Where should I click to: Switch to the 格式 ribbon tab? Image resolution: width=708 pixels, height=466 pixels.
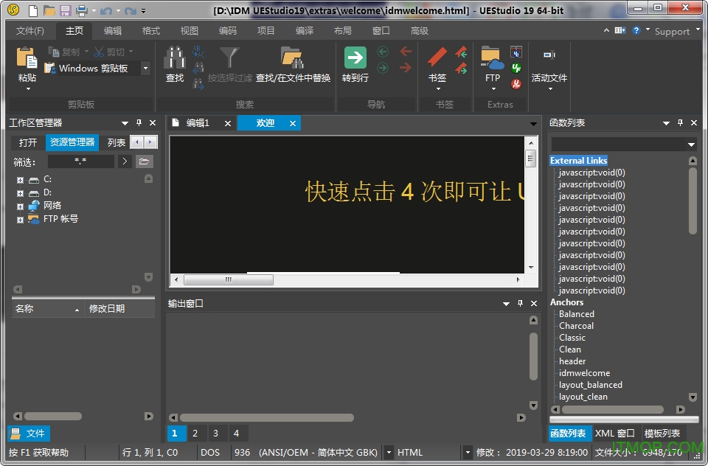point(151,31)
